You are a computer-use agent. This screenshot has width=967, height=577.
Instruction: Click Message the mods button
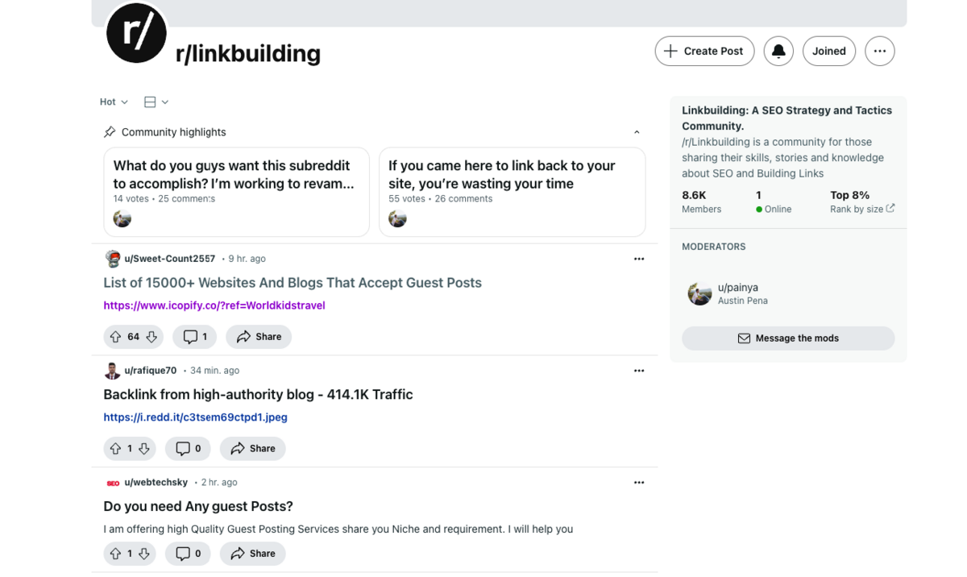coord(788,338)
